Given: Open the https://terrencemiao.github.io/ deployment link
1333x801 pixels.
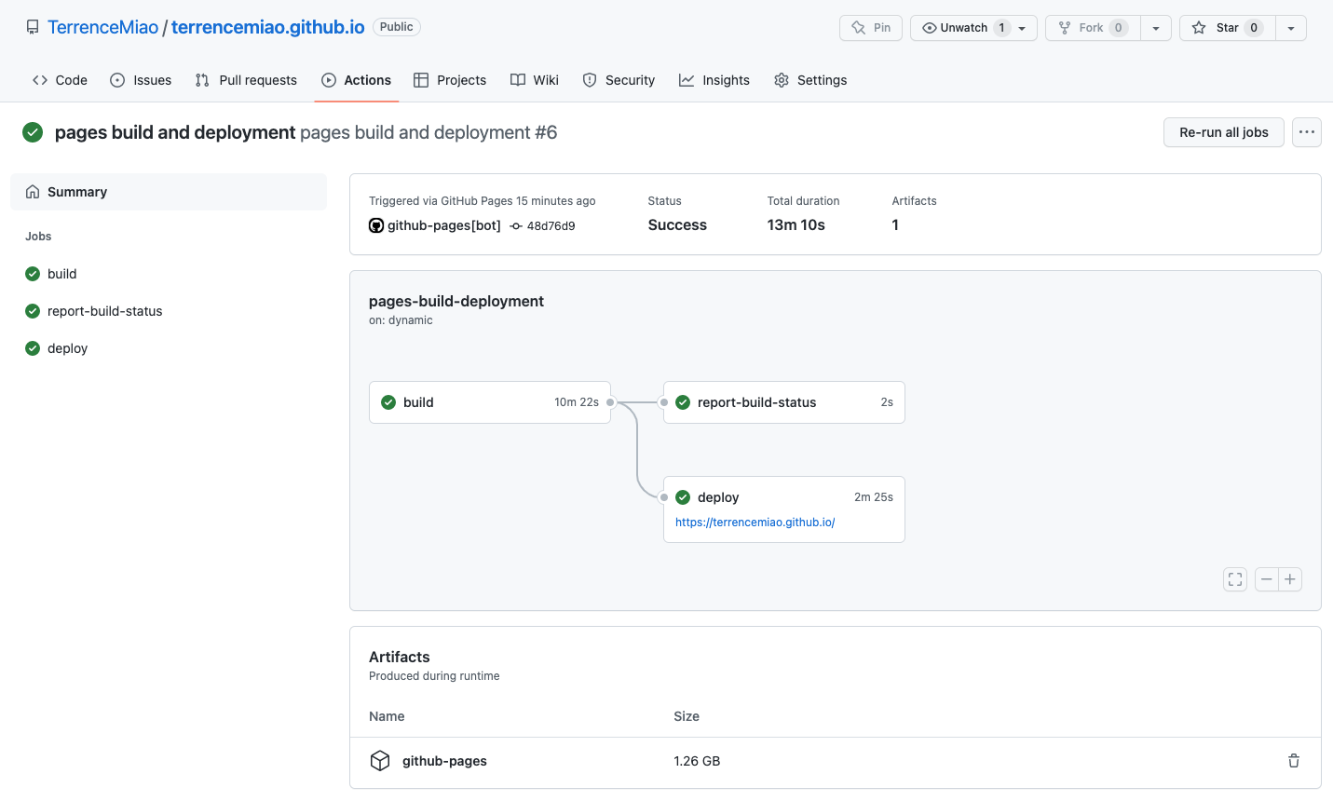Looking at the screenshot, I should coord(755,522).
